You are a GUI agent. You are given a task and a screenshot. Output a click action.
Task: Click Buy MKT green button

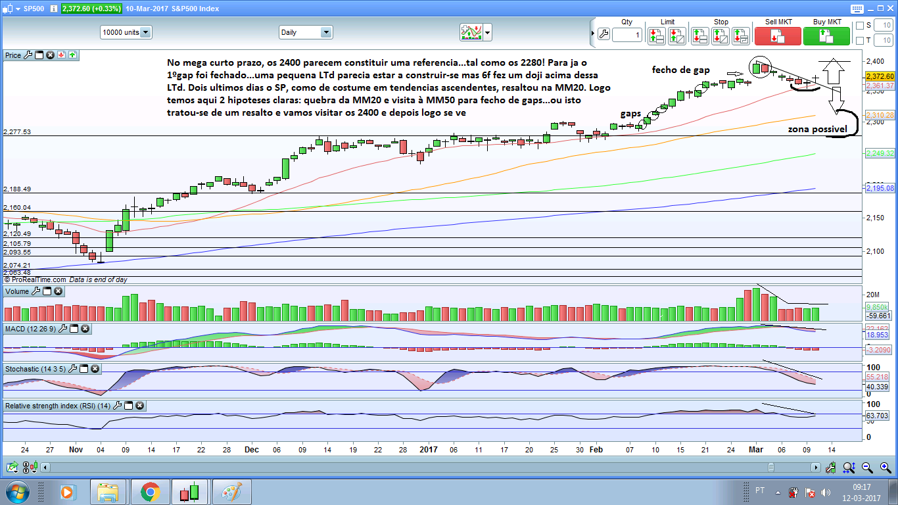coord(826,36)
